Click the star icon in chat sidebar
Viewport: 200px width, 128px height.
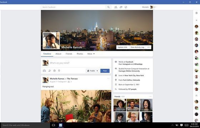pyautogui.click(x=196, y=20)
